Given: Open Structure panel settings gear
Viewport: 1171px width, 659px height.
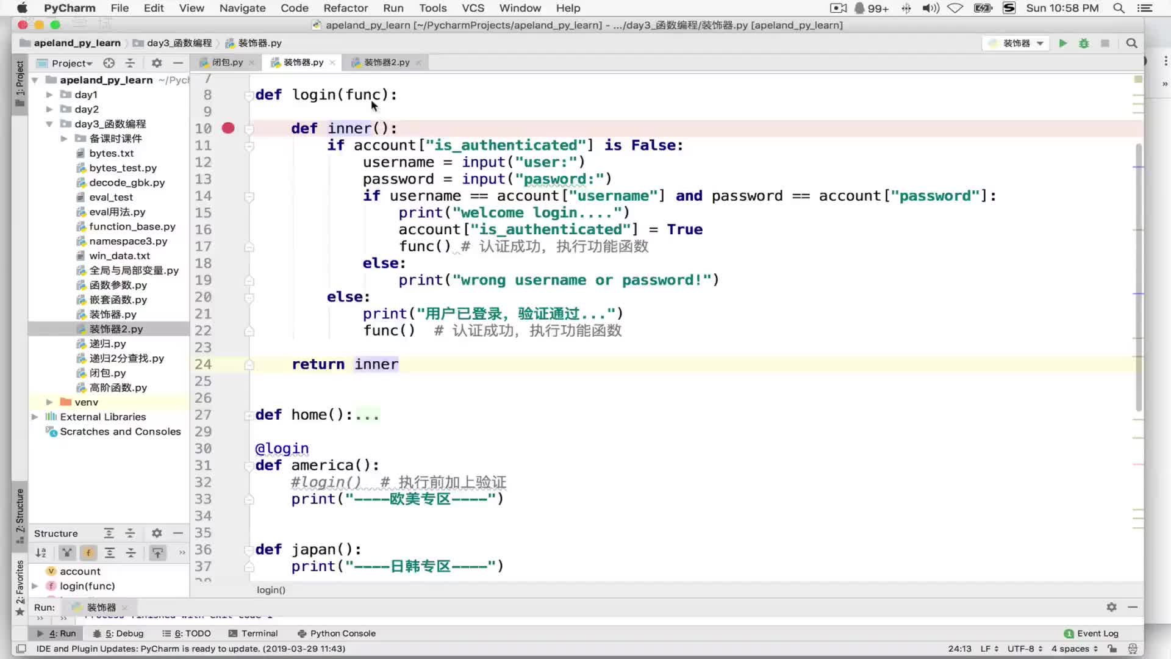Looking at the screenshot, I should (157, 533).
